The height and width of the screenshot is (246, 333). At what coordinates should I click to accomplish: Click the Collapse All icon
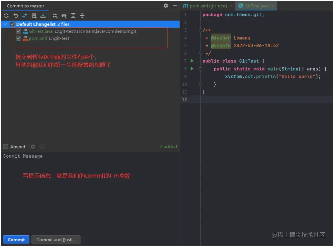[82, 15]
